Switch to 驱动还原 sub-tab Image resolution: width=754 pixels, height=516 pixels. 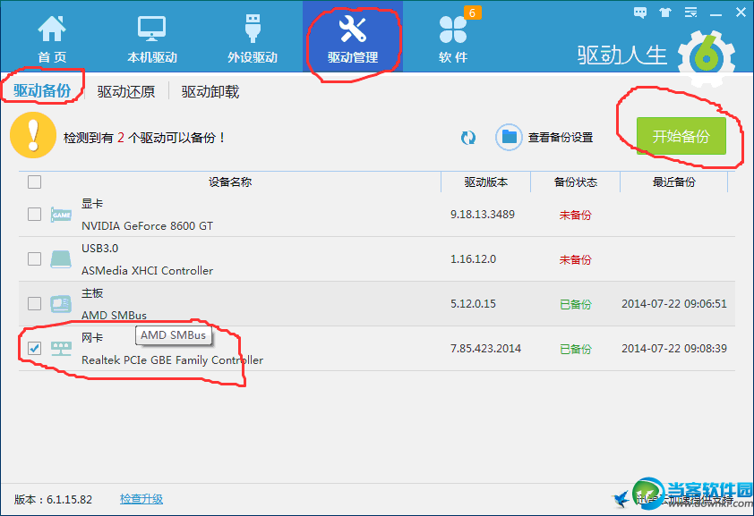126,91
